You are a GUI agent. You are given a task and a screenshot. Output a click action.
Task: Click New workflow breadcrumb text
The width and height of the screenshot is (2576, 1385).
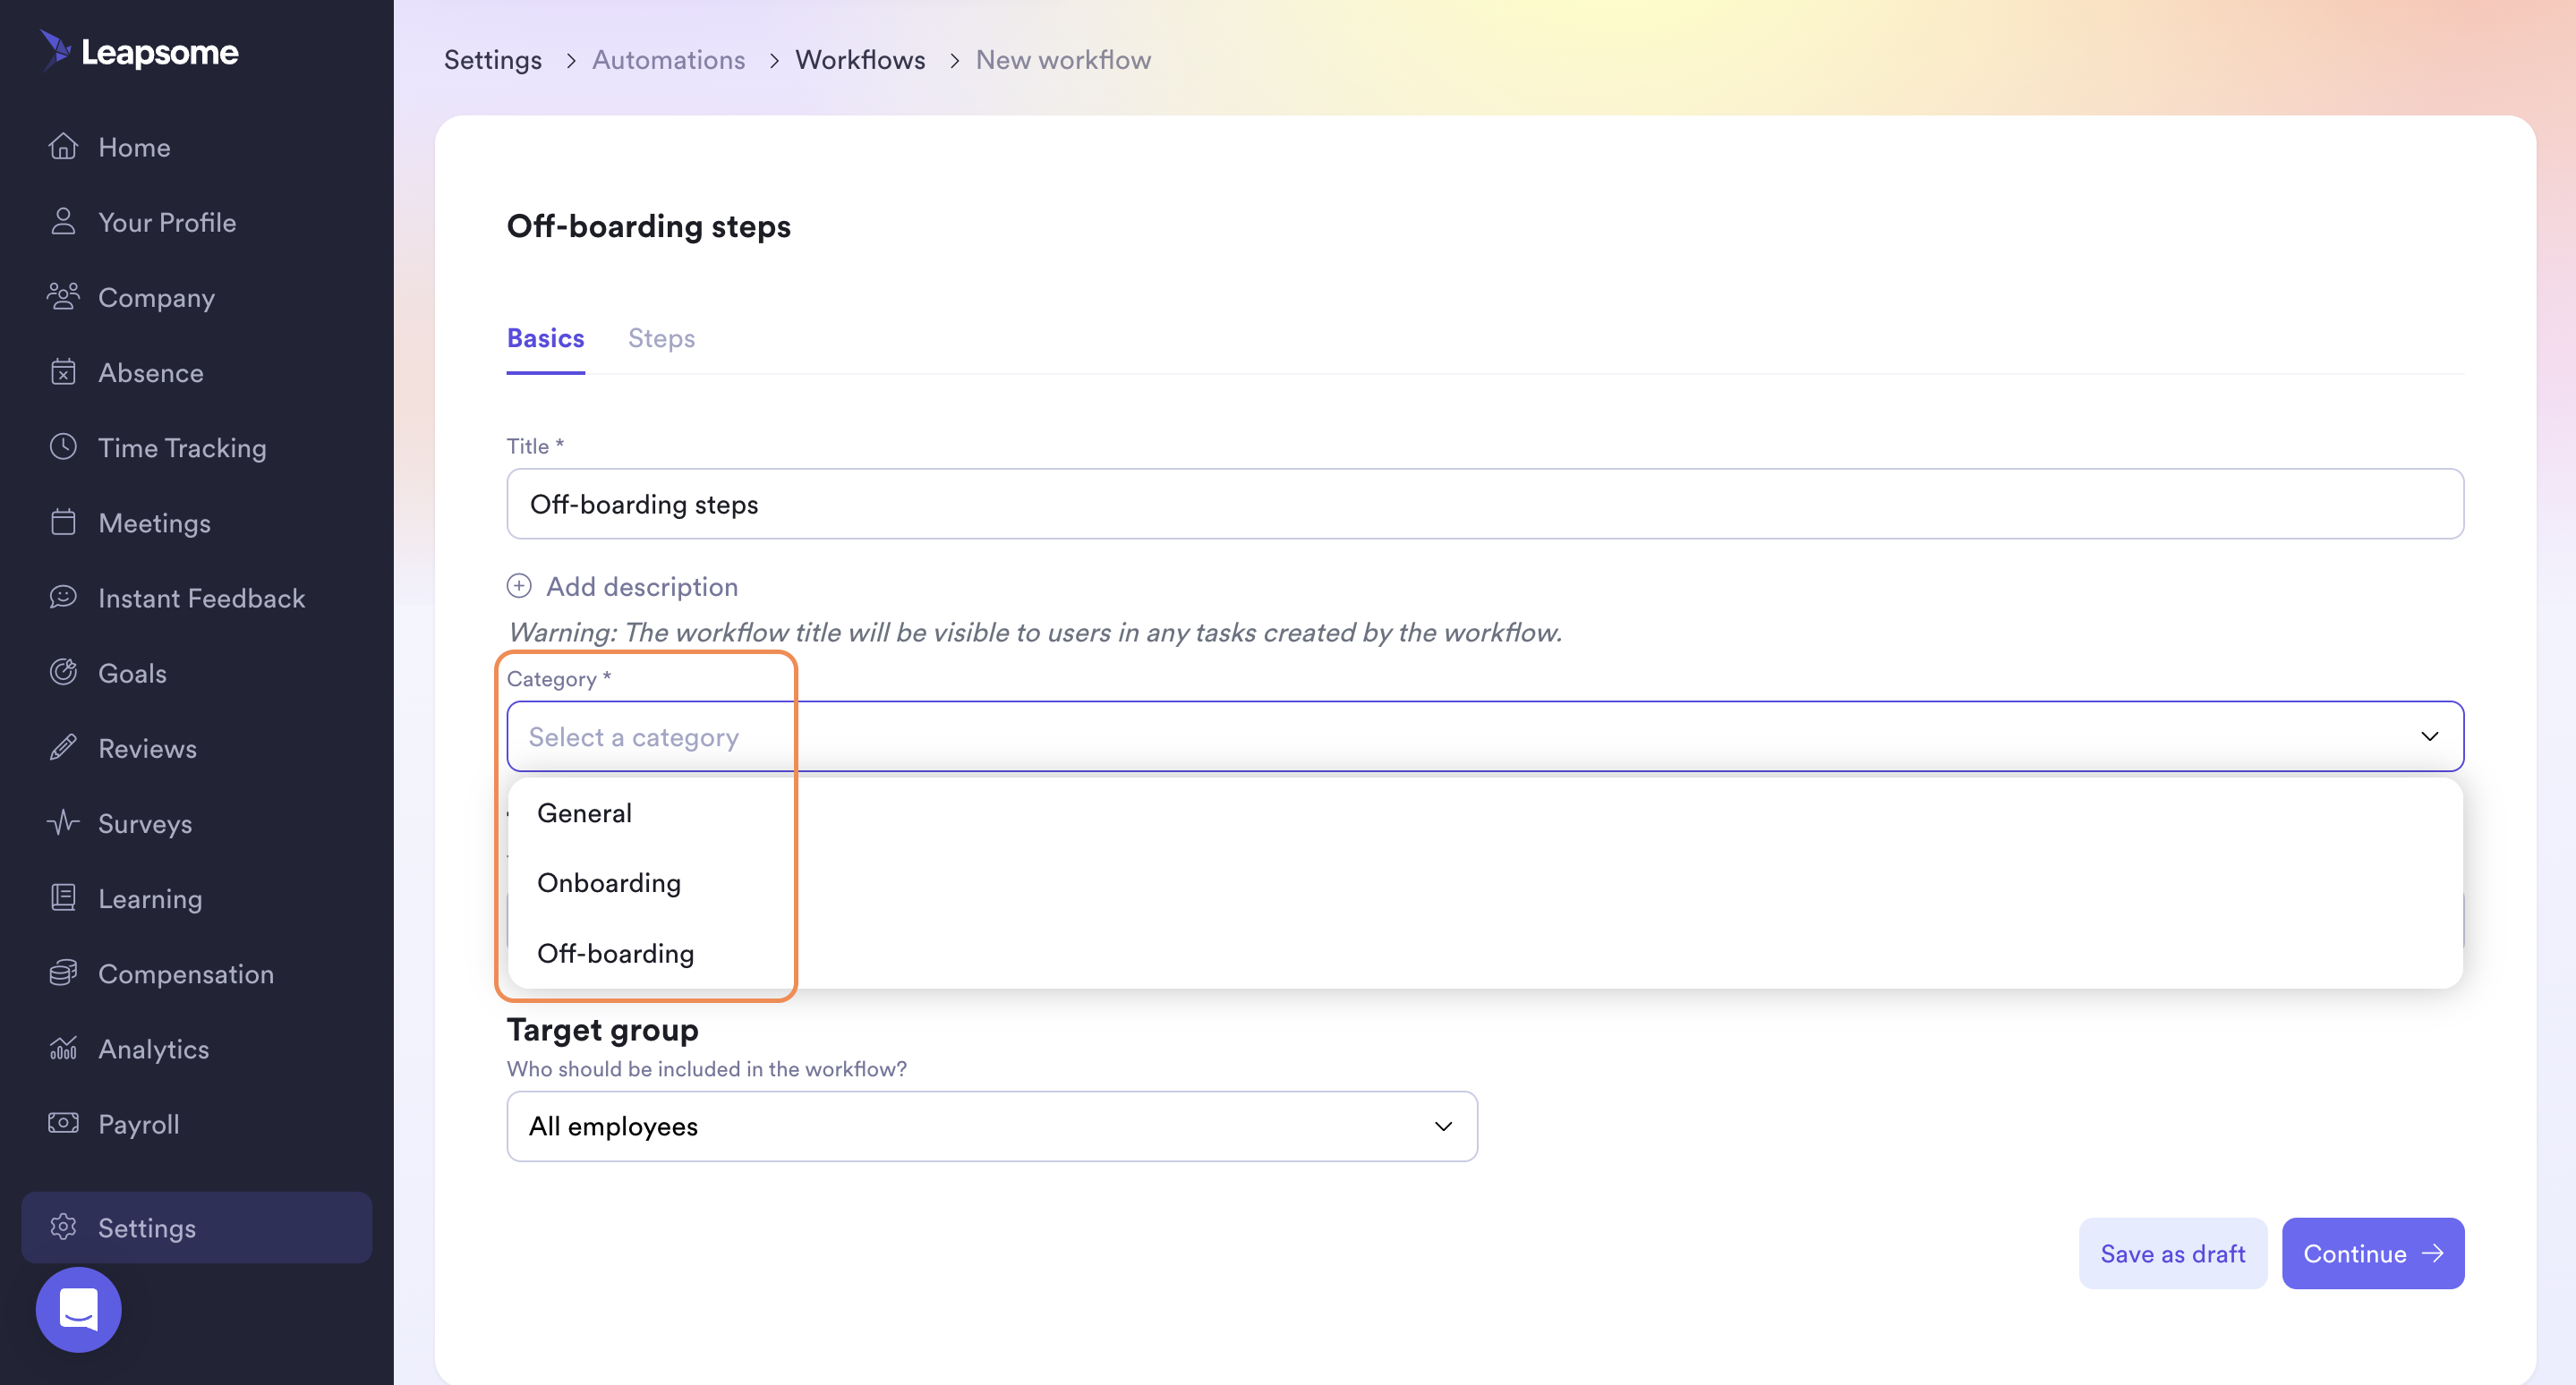[1063, 60]
